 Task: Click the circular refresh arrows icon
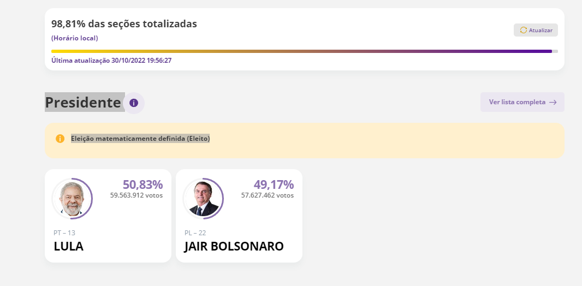tap(524, 30)
